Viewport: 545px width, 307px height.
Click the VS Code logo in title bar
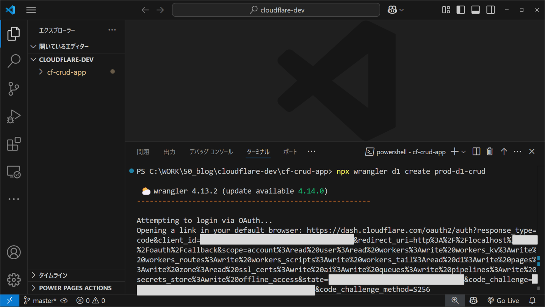click(x=10, y=10)
